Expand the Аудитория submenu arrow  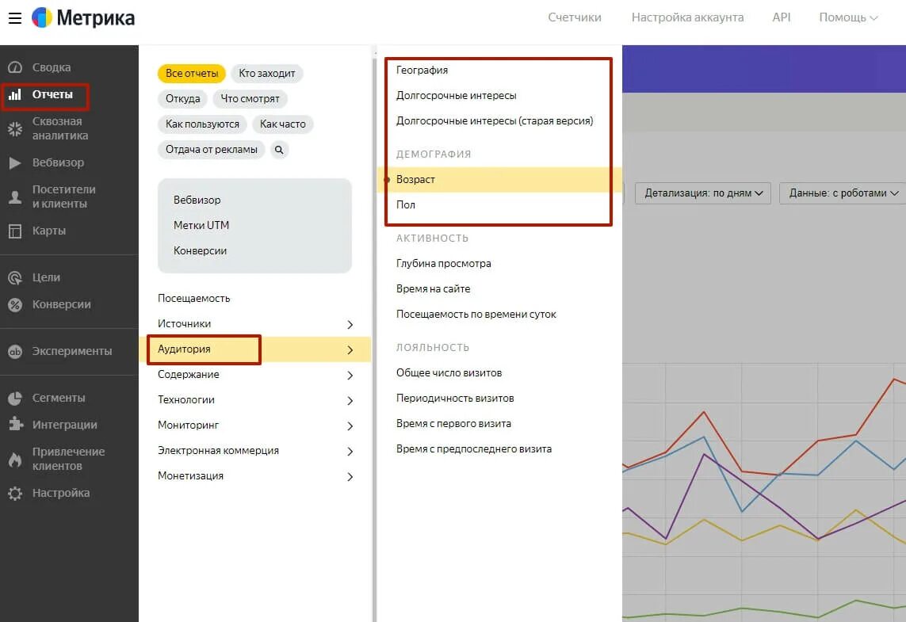[x=350, y=350]
